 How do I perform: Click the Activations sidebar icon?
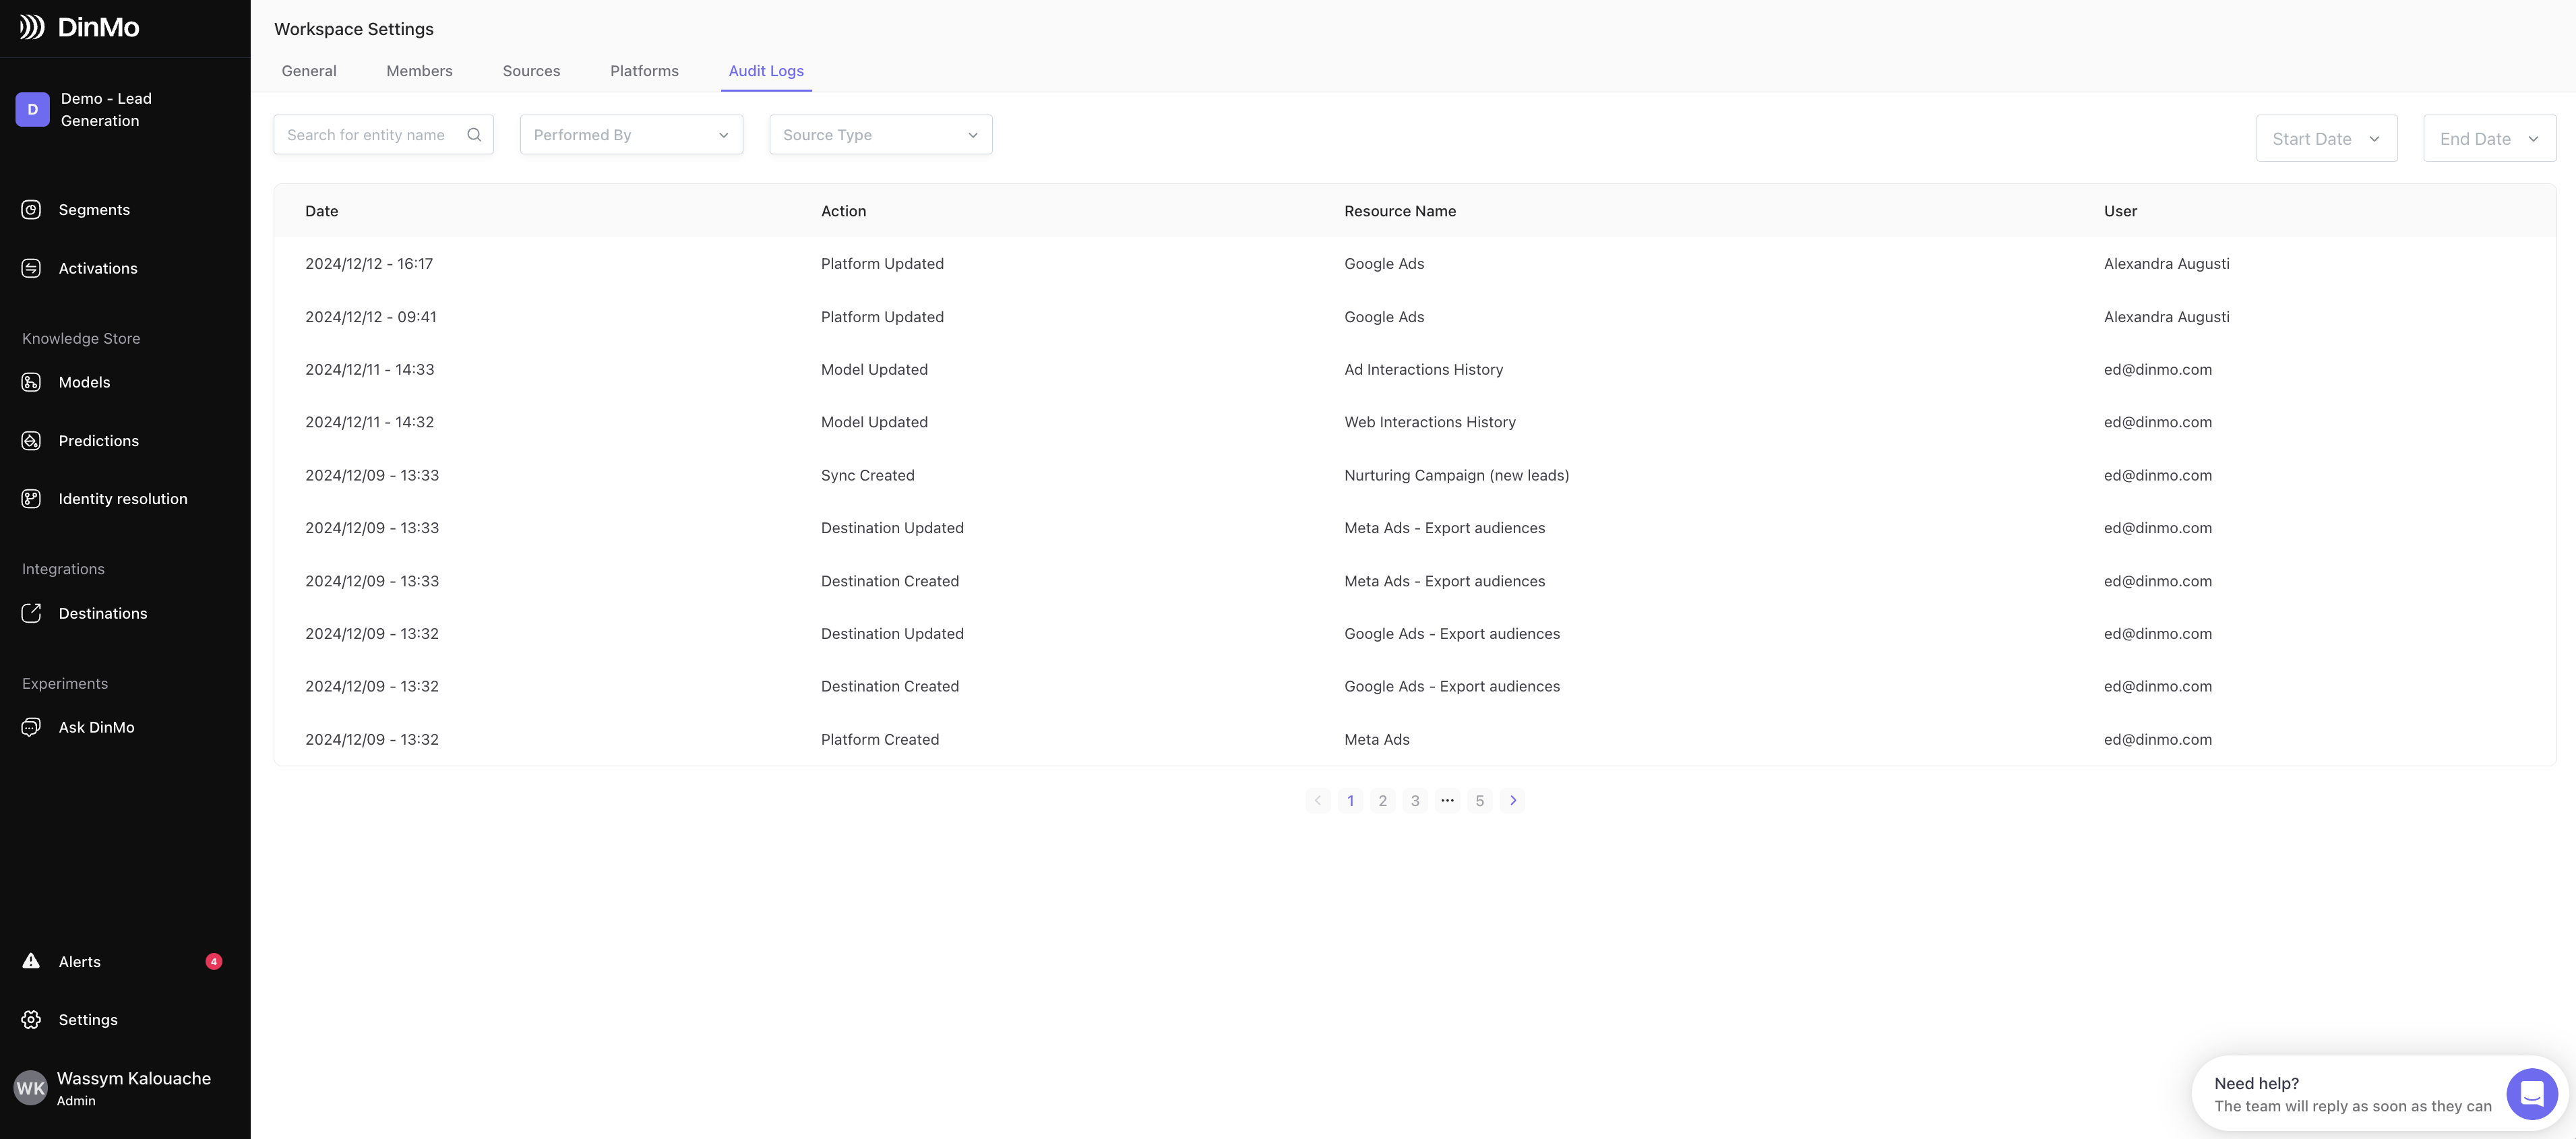click(31, 268)
